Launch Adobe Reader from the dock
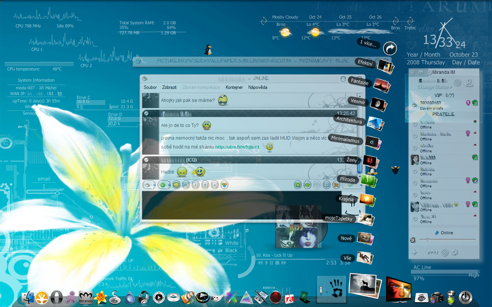 pos(289,297)
